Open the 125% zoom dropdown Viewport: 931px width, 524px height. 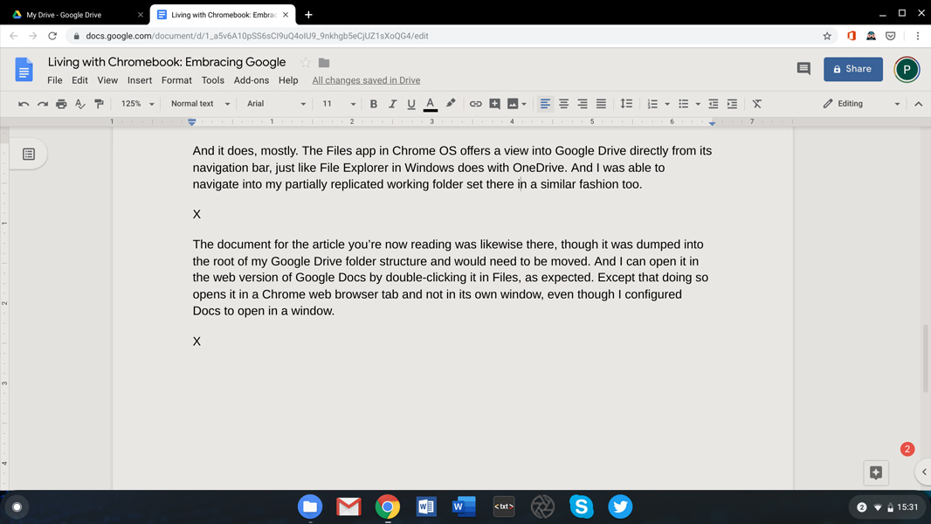[x=137, y=104]
